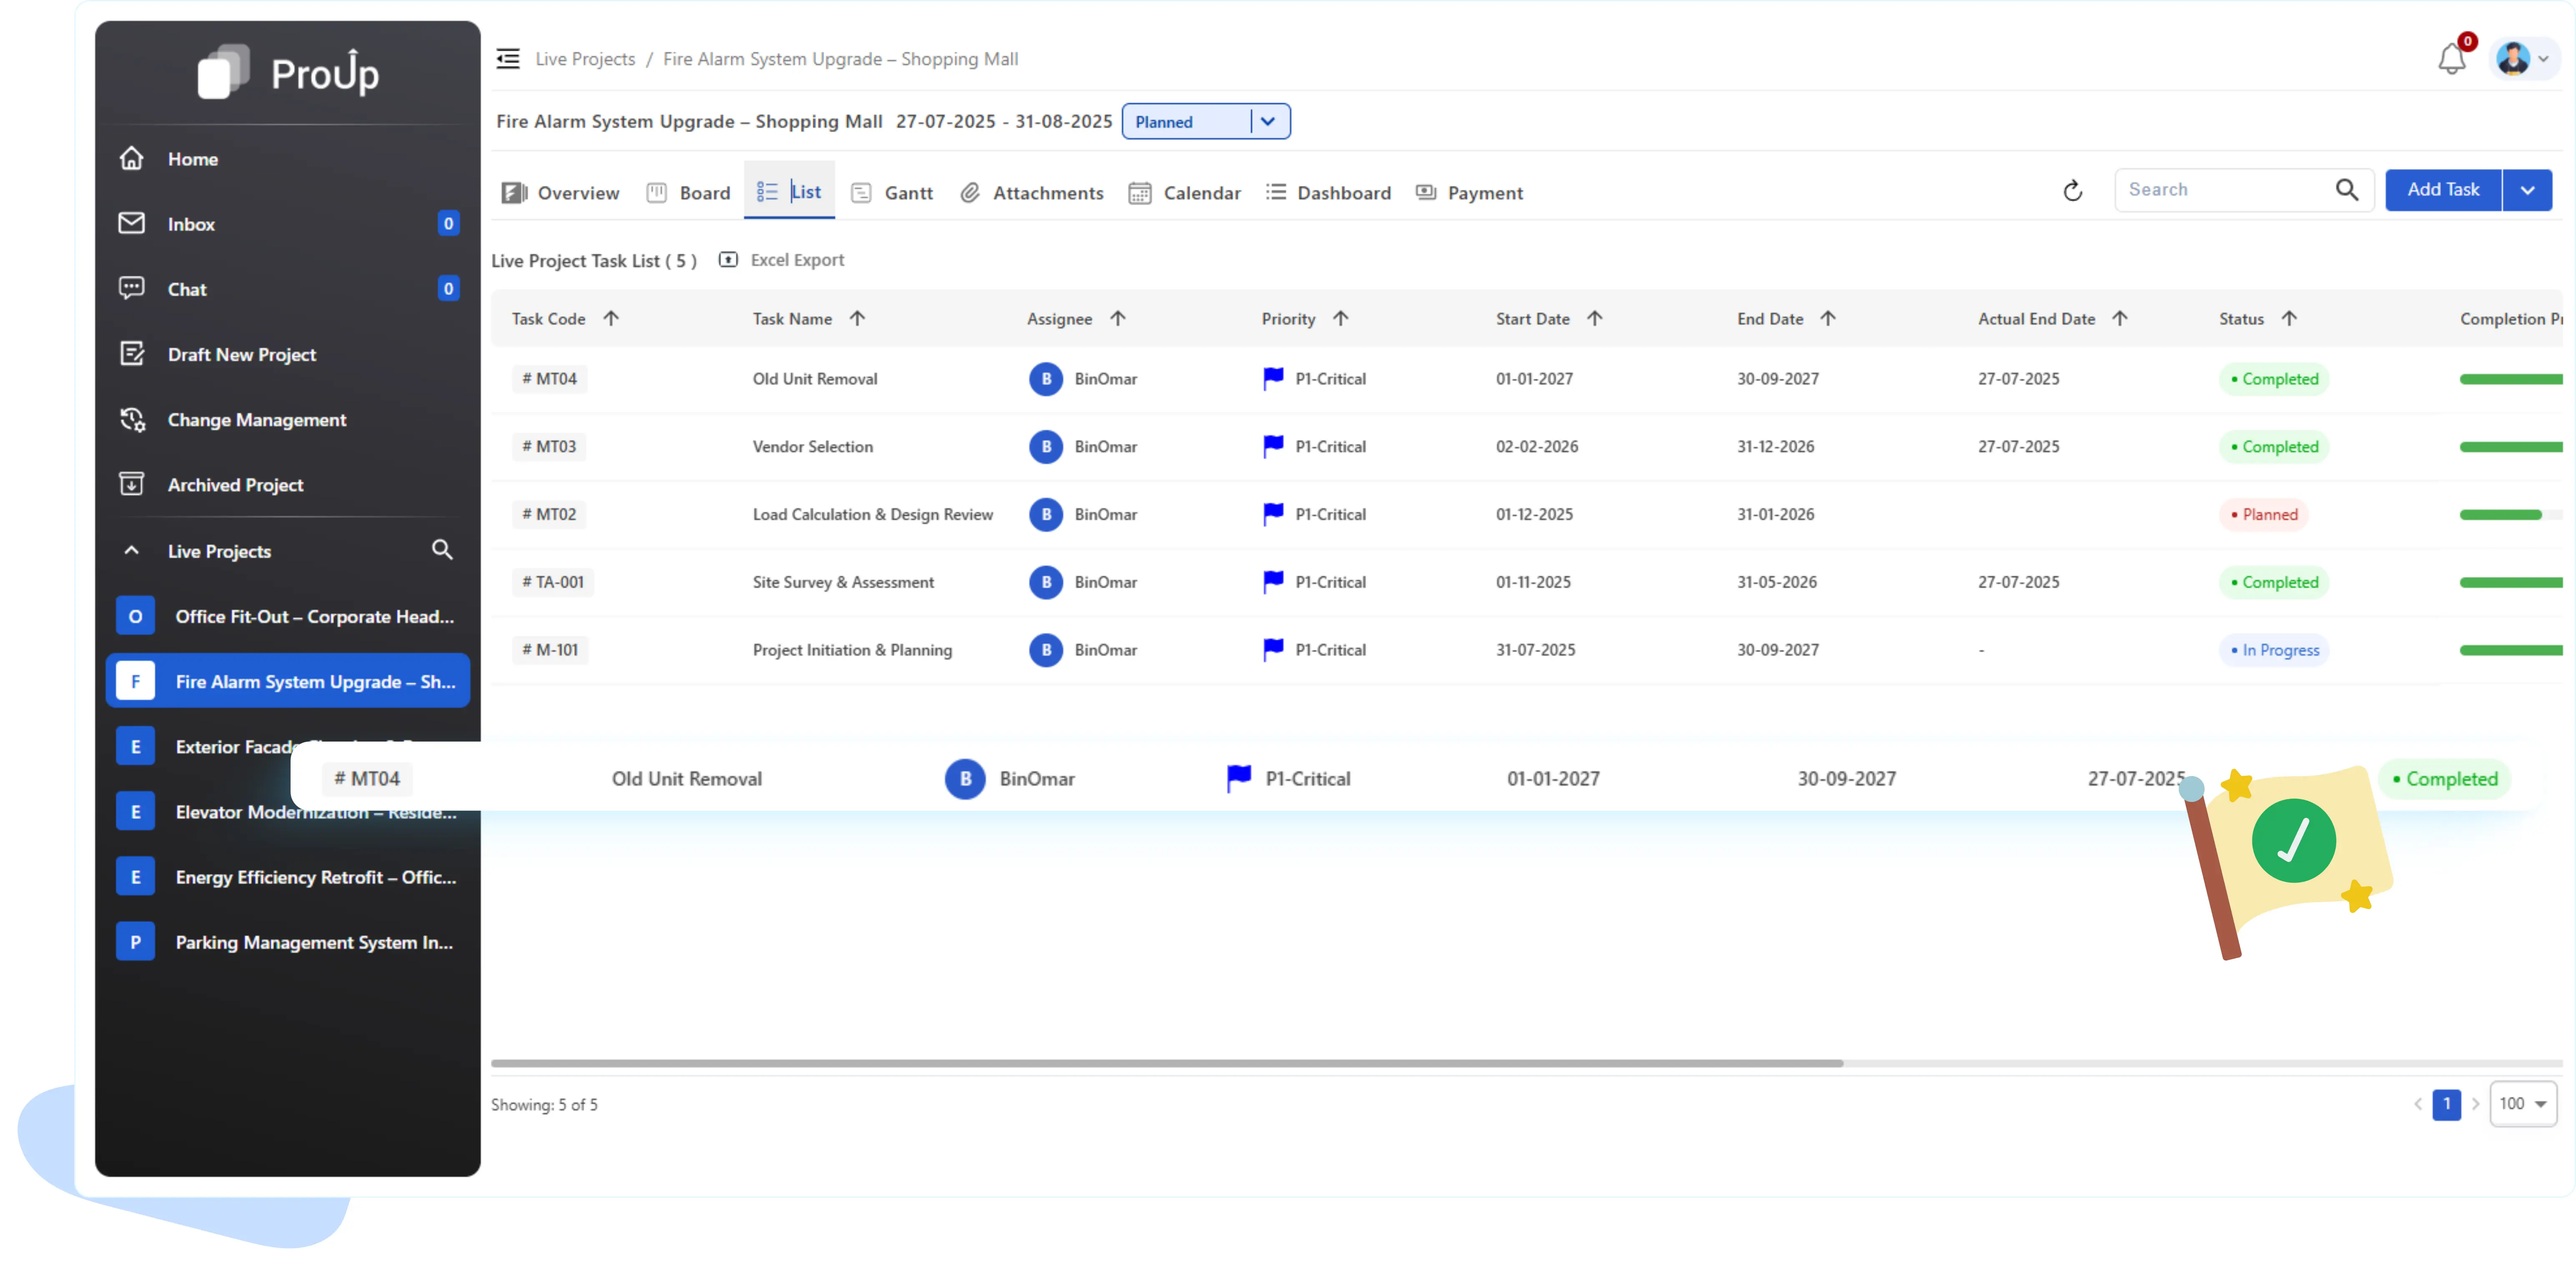The image size is (2576, 1272).
Task: Click the Attachments paperclip icon
Action: [969, 192]
